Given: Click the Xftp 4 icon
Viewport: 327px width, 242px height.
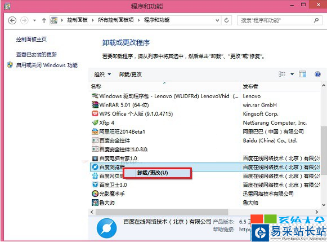Looking at the screenshot, I should (x=95, y=122).
